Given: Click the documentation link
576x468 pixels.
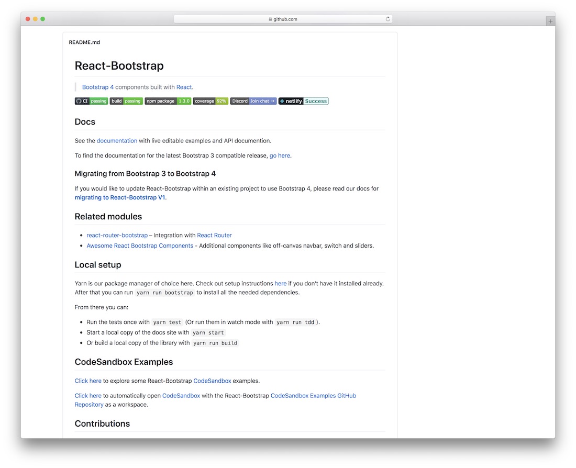Looking at the screenshot, I should (117, 140).
